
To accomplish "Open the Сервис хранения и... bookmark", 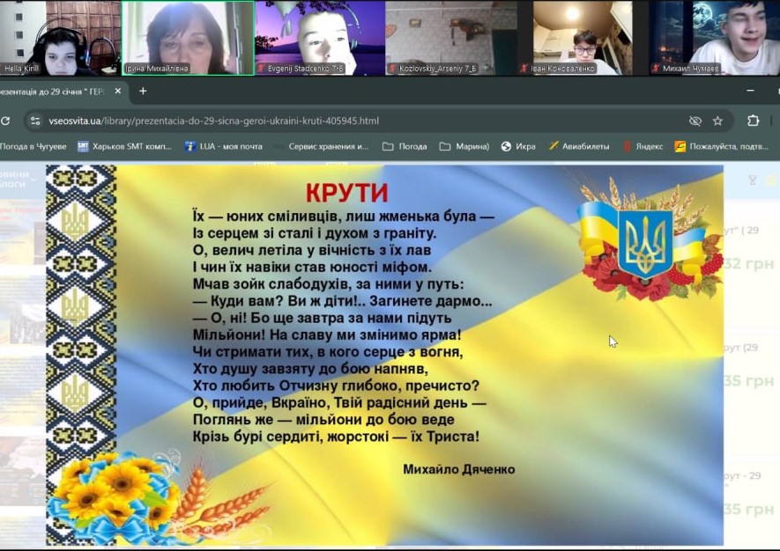I will point(323,146).
